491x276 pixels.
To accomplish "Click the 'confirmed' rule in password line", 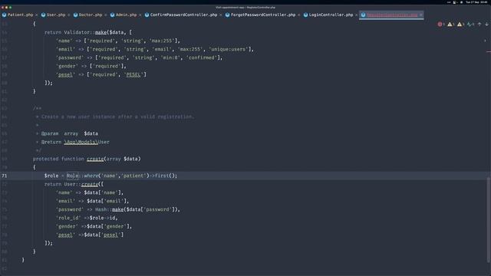I will (202, 58).
